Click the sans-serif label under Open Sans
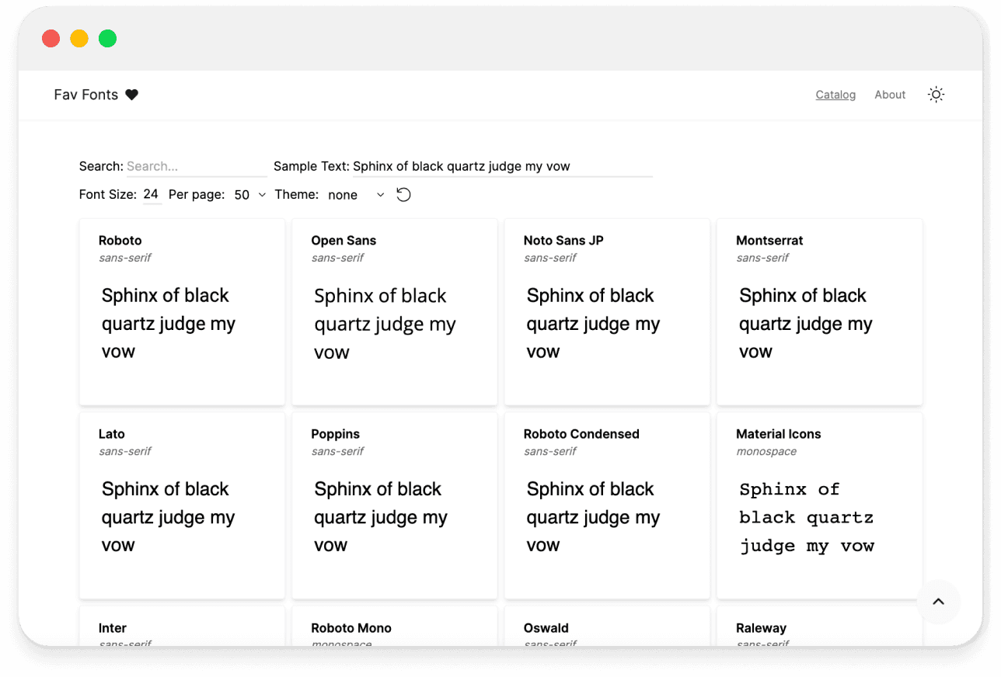 (x=337, y=258)
